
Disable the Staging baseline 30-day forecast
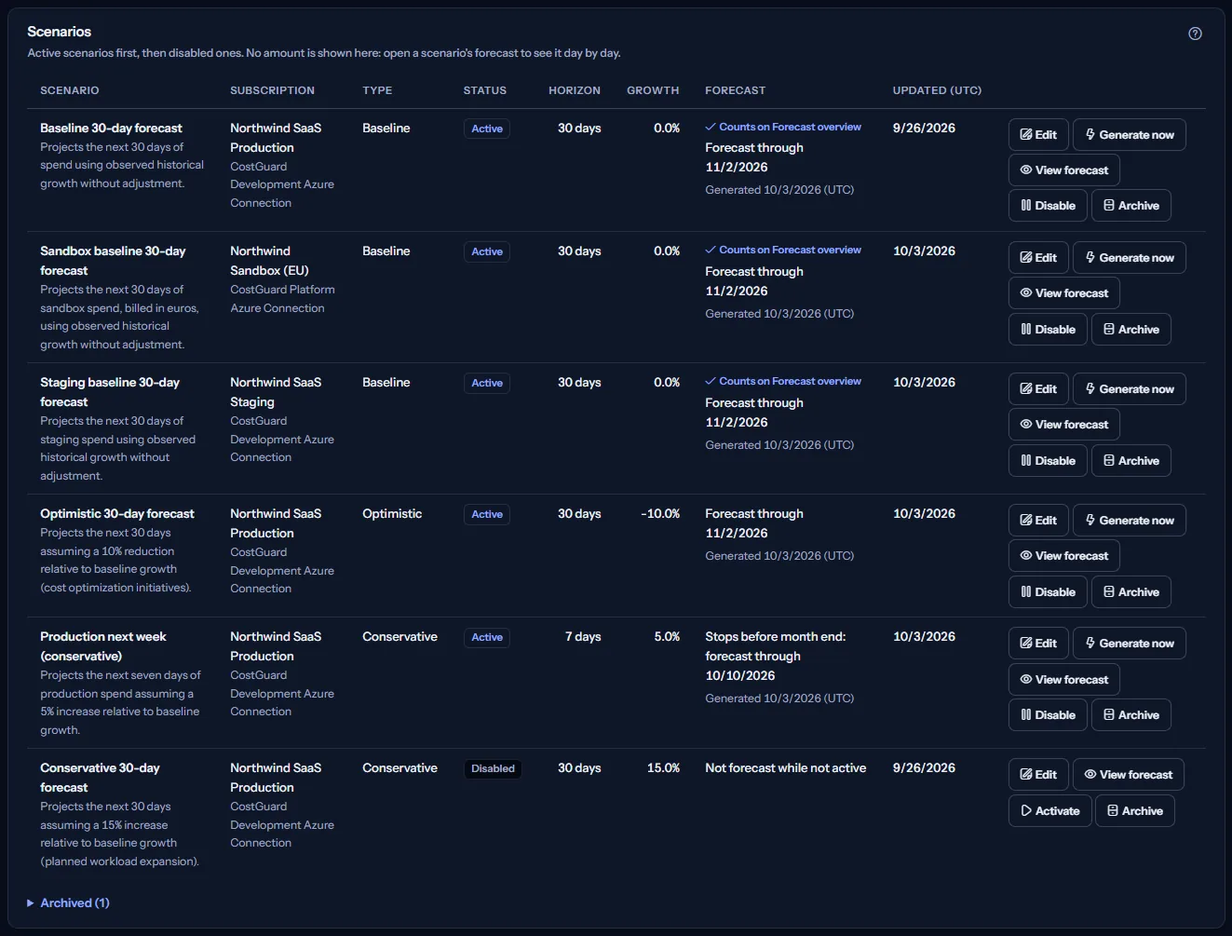pos(1048,461)
